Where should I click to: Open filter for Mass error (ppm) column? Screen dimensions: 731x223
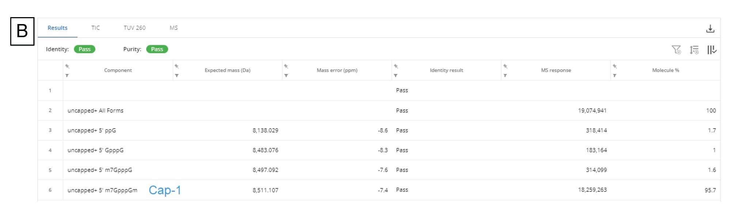[286, 75]
